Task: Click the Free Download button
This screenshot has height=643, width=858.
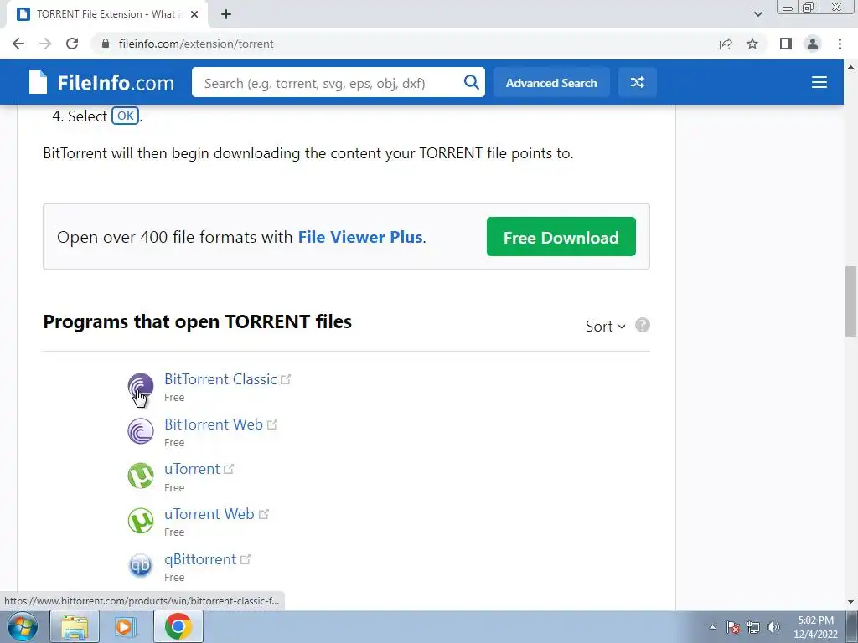Action: point(561,237)
